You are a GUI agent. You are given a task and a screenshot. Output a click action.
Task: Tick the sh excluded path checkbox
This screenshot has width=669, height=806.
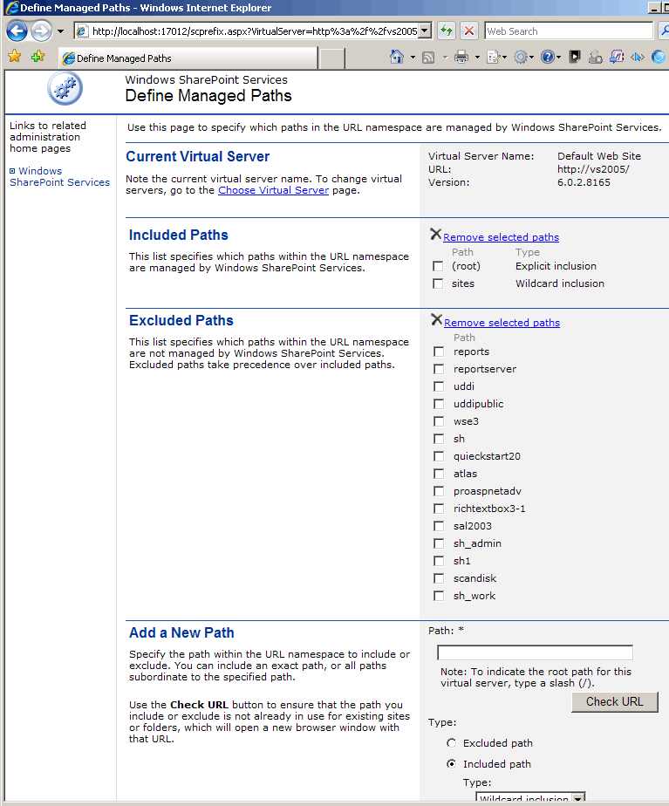click(x=439, y=439)
